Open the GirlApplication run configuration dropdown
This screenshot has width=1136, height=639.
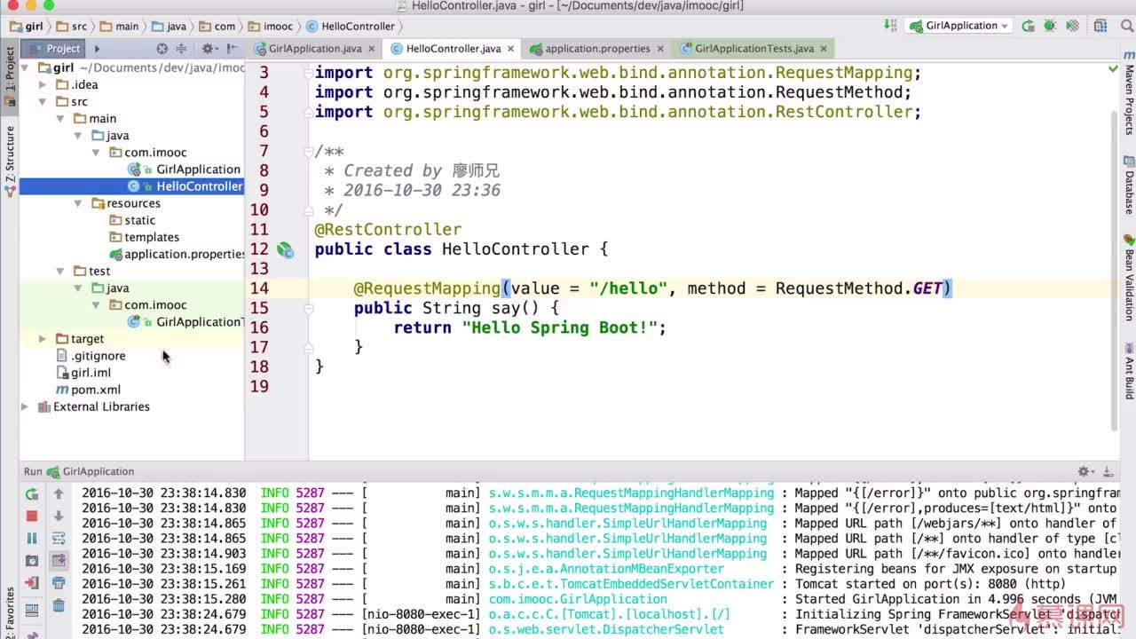959,26
